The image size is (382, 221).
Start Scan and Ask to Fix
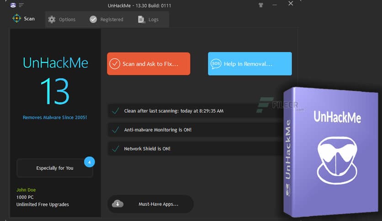pyautogui.click(x=149, y=64)
